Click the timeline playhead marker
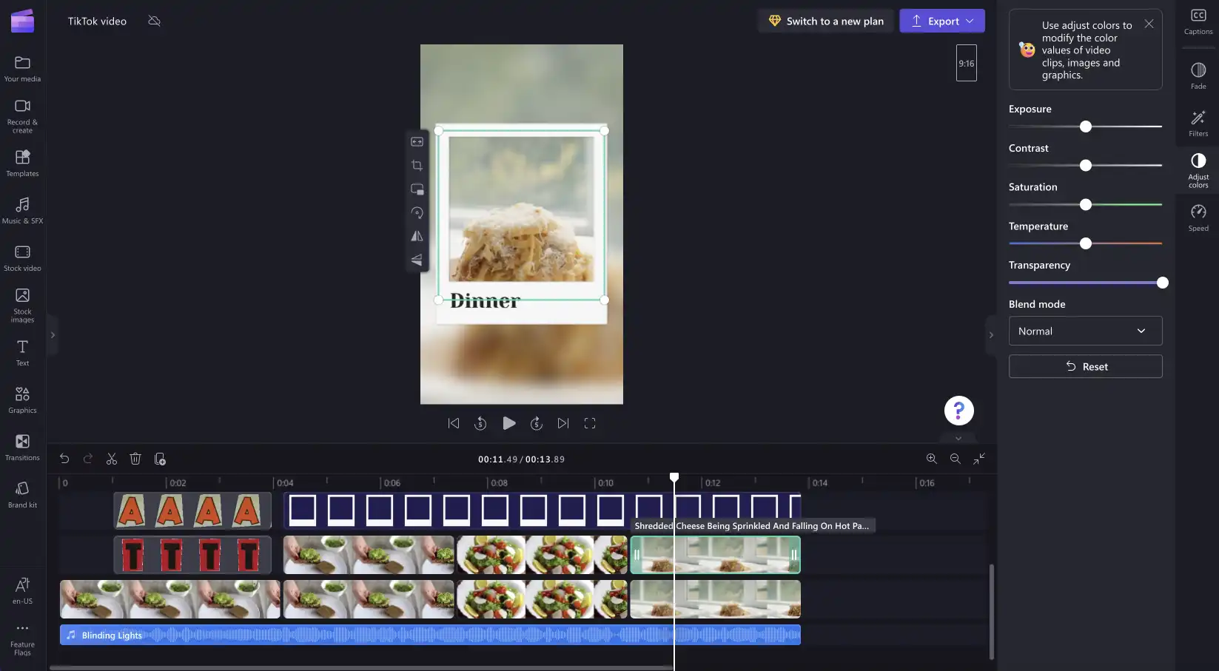Viewport: 1219px width, 671px height. click(674, 478)
